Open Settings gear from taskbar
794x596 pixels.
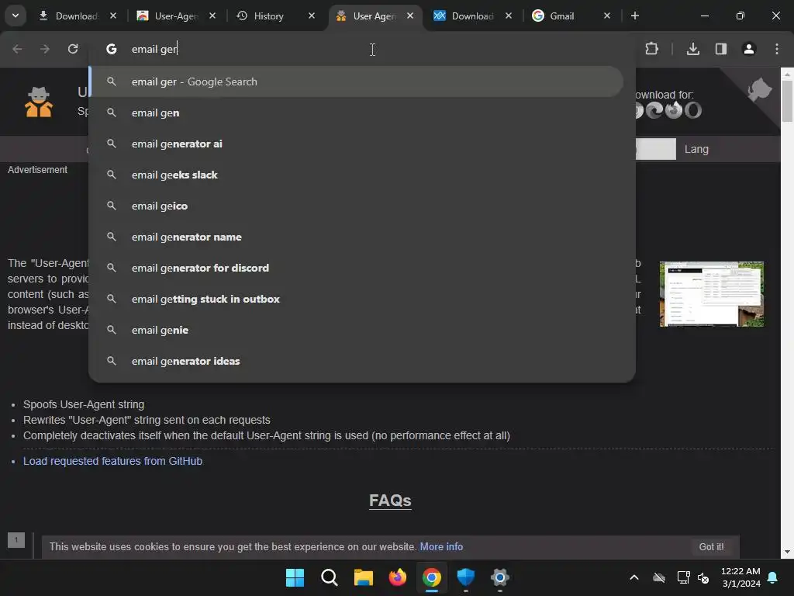pos(500,577)
